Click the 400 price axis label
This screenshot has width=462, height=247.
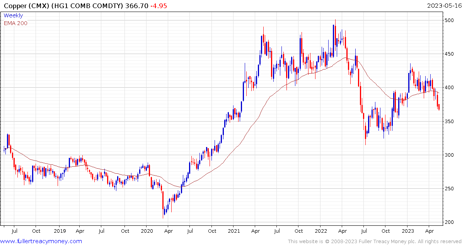pos(450,88)
